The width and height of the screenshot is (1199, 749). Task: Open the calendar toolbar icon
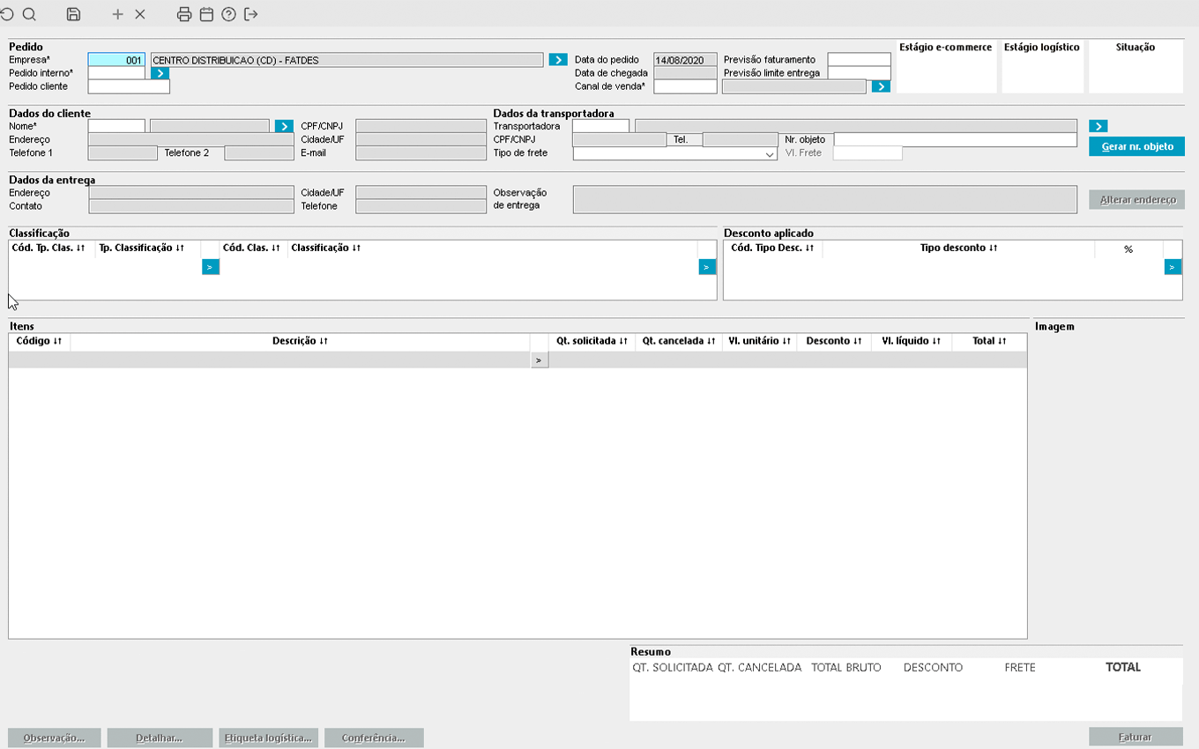pyautogui.click(x=206, y=14)
